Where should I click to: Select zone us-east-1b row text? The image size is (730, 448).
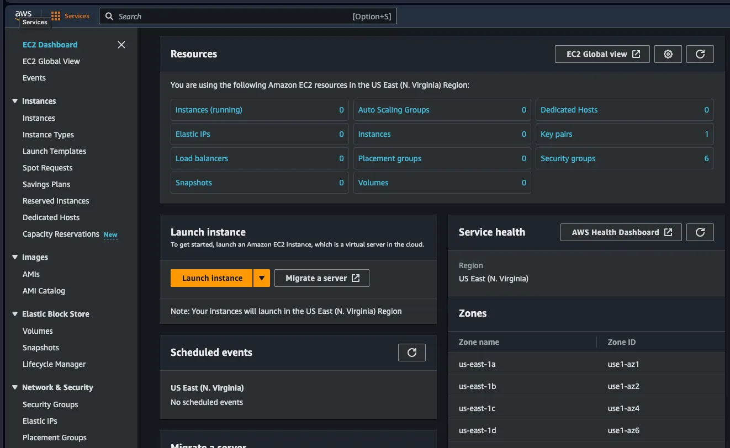[x=477, y=386]
